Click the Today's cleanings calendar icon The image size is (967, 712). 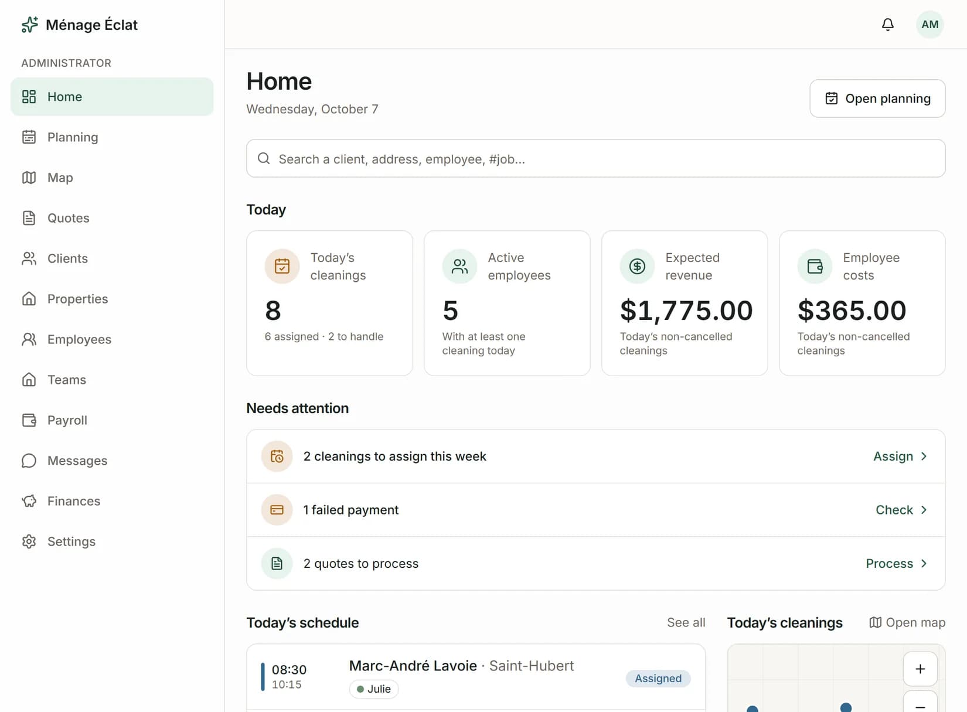282,267
